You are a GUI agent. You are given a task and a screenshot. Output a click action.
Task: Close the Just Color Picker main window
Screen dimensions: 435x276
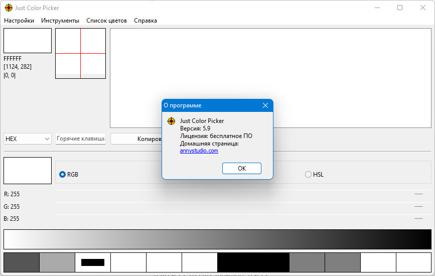click(x=423, y=8)
